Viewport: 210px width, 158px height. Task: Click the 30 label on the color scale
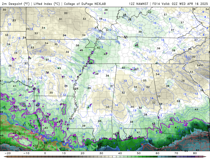[101, 153]
